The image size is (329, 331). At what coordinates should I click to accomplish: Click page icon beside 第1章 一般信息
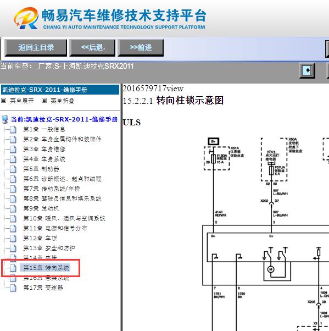13,129
